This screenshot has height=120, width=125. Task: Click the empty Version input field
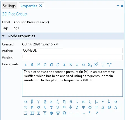click(72, 57)
